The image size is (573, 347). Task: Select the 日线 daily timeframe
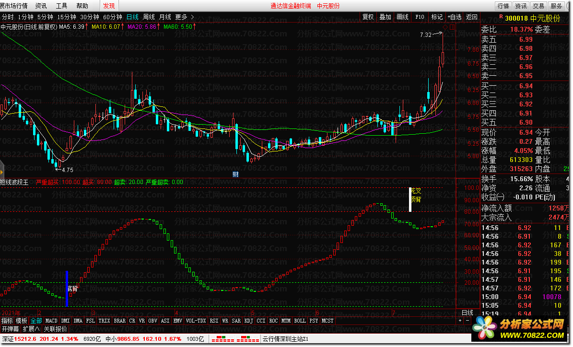pos(132,17)
